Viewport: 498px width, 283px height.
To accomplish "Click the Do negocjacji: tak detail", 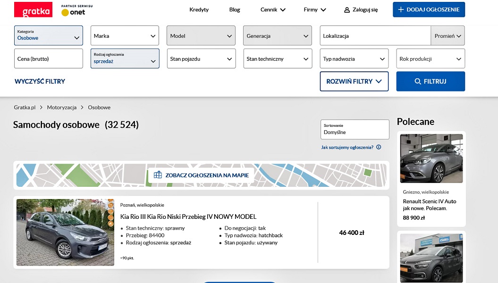I will point(245,228).
